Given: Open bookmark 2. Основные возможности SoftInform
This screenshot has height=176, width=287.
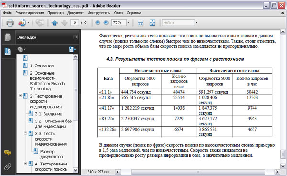Looking at the screenshot, I should click(x=47, y=81).
